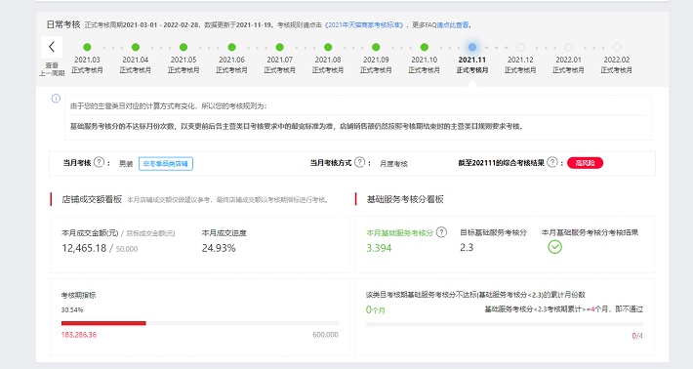Screen dimensions: 693x369
Task: Click the red 高风险 result badge
Action: click(586, 163)
